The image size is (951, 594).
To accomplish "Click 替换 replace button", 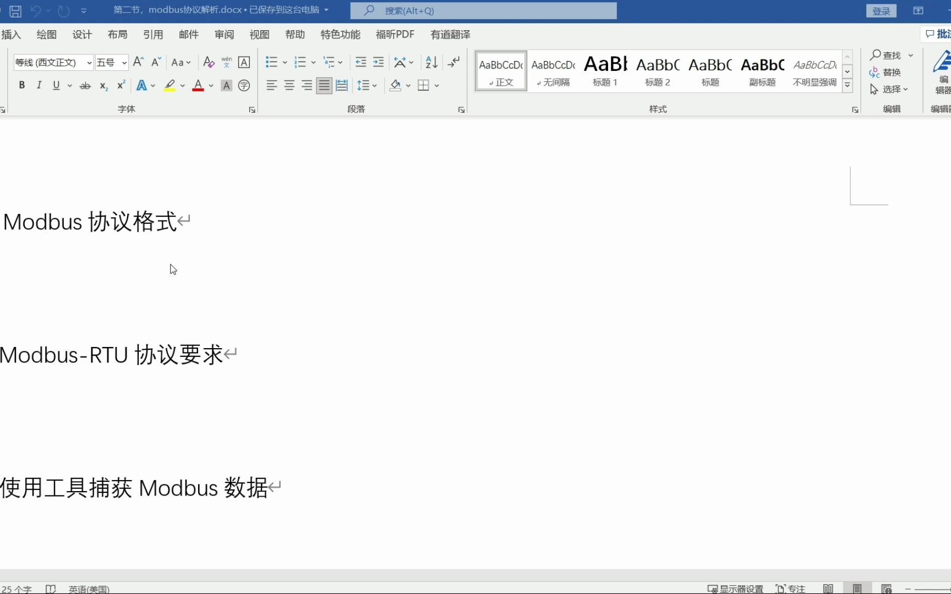I will click(x=886, y=72).
